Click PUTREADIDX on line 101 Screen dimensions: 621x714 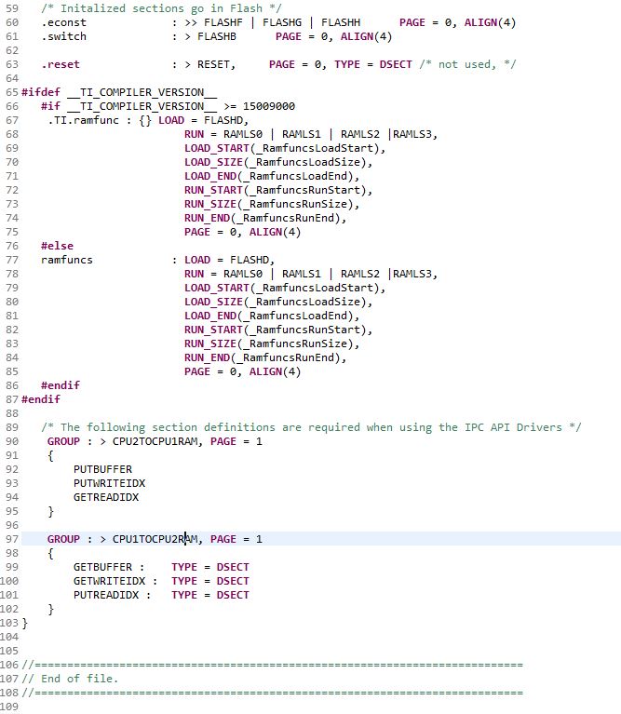[x=106, y=595]
